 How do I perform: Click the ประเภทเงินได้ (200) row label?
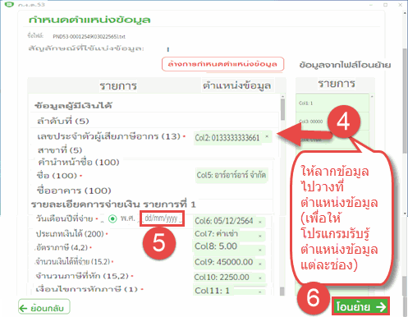(70, 234)
